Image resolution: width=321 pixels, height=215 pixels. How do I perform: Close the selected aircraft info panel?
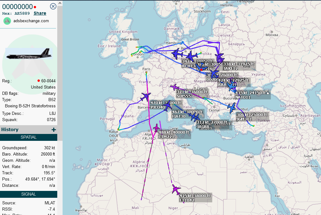(53, 6)
